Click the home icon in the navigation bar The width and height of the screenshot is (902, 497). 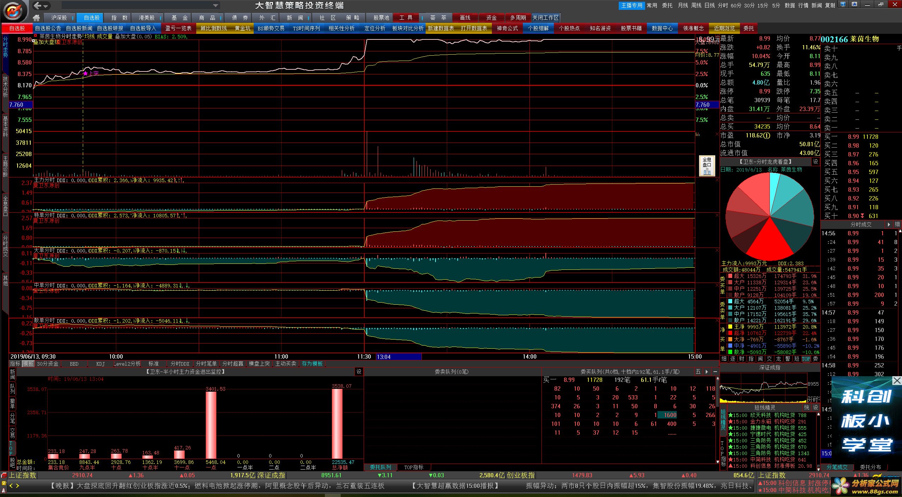(36, 18)
